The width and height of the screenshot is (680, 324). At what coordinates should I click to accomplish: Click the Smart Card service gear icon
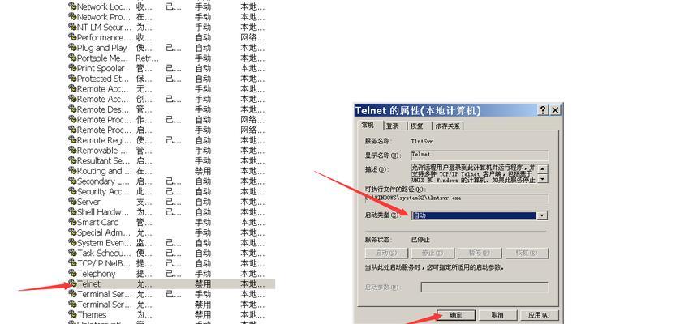[x=72, y=222]
